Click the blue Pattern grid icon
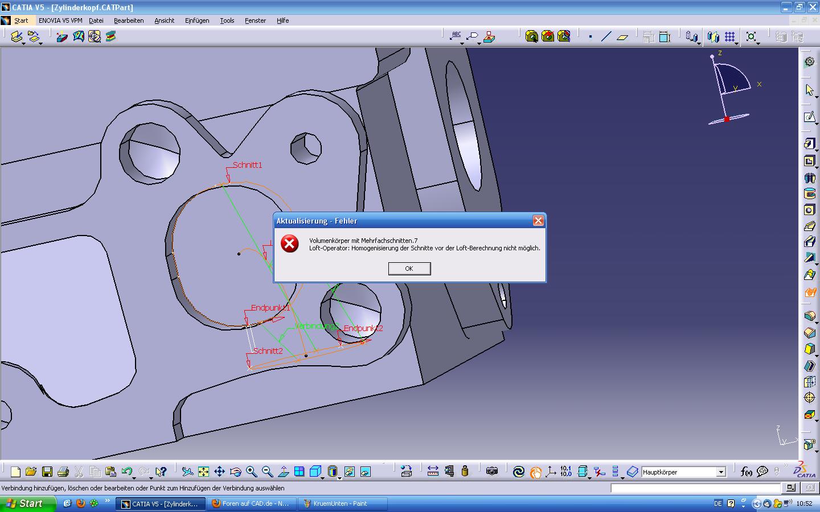 729,37
